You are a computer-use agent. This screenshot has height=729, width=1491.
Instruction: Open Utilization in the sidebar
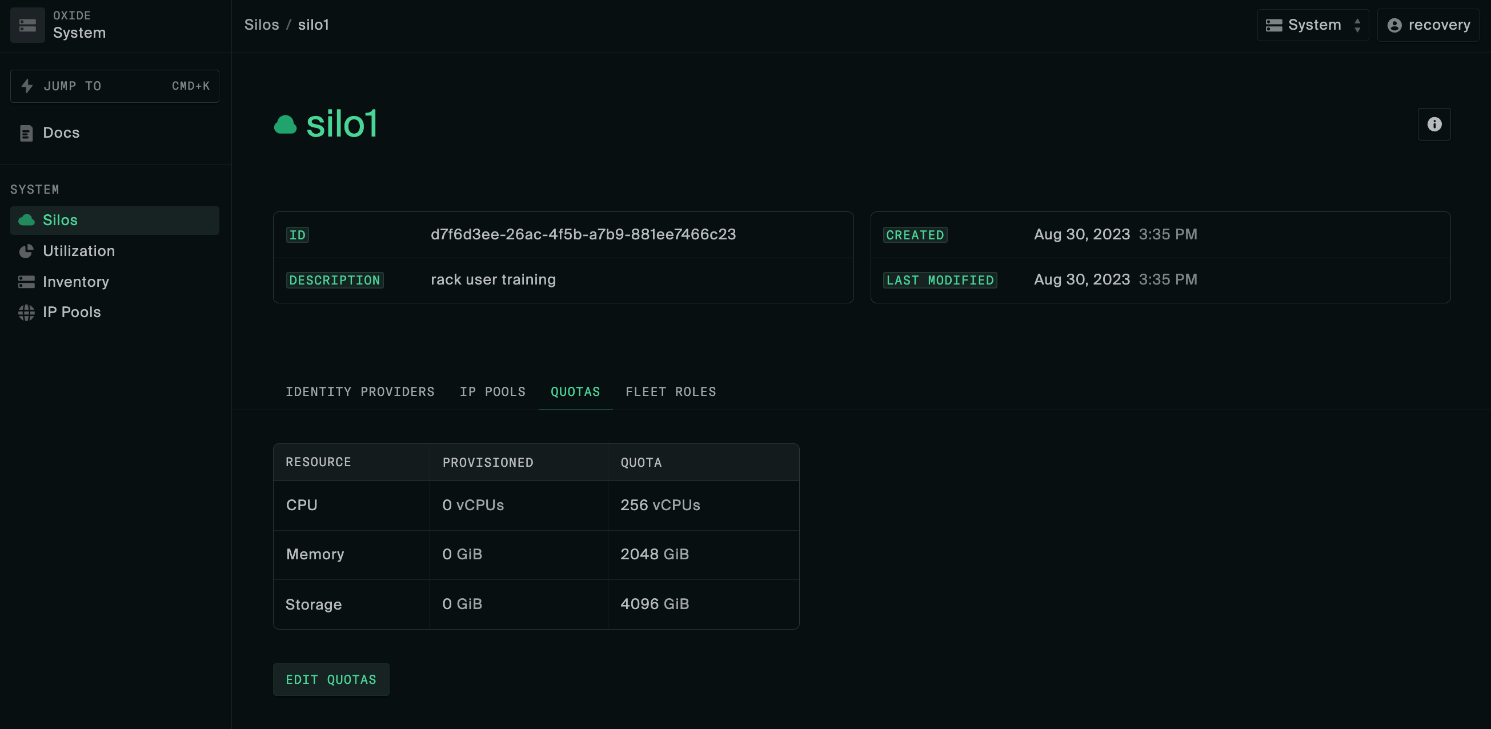point(79,251)
